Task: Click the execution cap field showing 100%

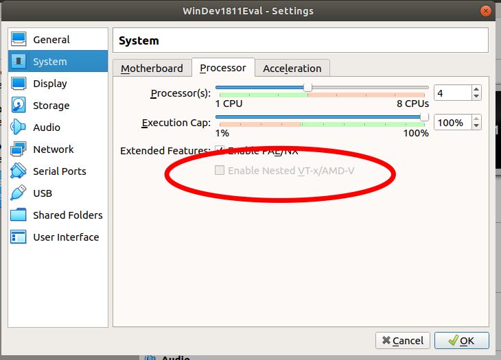Action: [x=453, y=123]
